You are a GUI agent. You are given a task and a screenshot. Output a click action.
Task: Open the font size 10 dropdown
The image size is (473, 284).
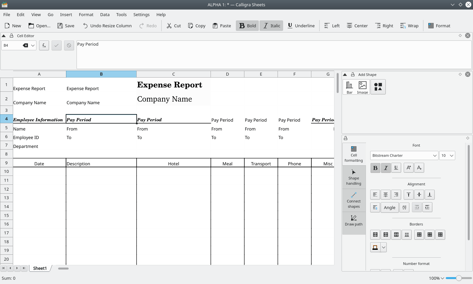point(447,155)
